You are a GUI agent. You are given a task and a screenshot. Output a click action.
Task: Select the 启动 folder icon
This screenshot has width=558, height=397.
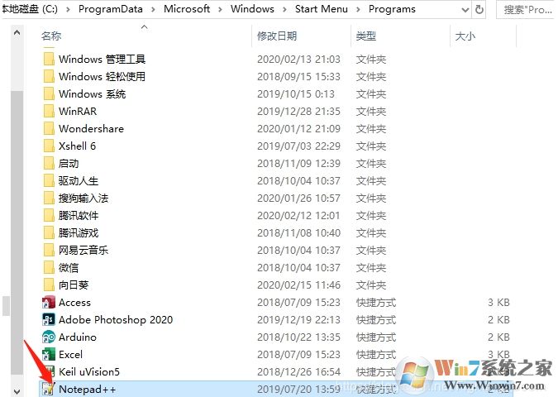pos(49,164)
